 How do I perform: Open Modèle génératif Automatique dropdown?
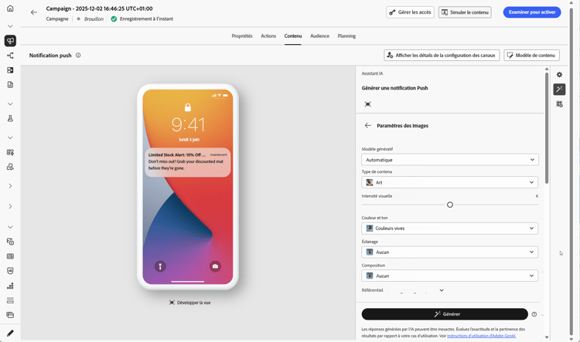[450, 160]
